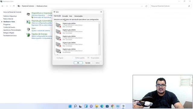The width and height of the screenshot is (193, 109).
Task: Open the Opções de Energia heading link
Action: coord(39,34)
